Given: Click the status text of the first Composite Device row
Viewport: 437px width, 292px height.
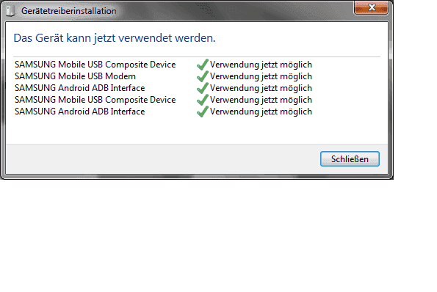Looking at the screenshot, I should (x=261, y=65).
